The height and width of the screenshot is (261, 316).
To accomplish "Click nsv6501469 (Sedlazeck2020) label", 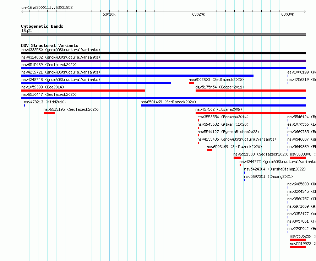I will (168, 102).
